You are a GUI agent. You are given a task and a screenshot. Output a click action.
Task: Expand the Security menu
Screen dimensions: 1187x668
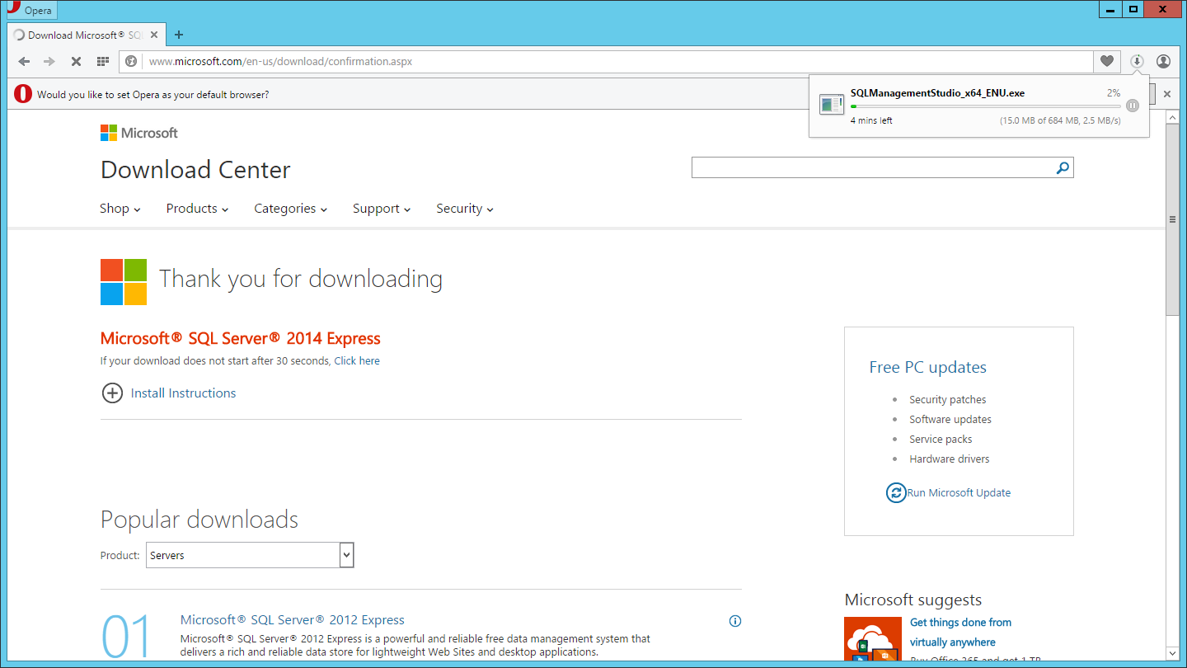click(x=465, y=209)
